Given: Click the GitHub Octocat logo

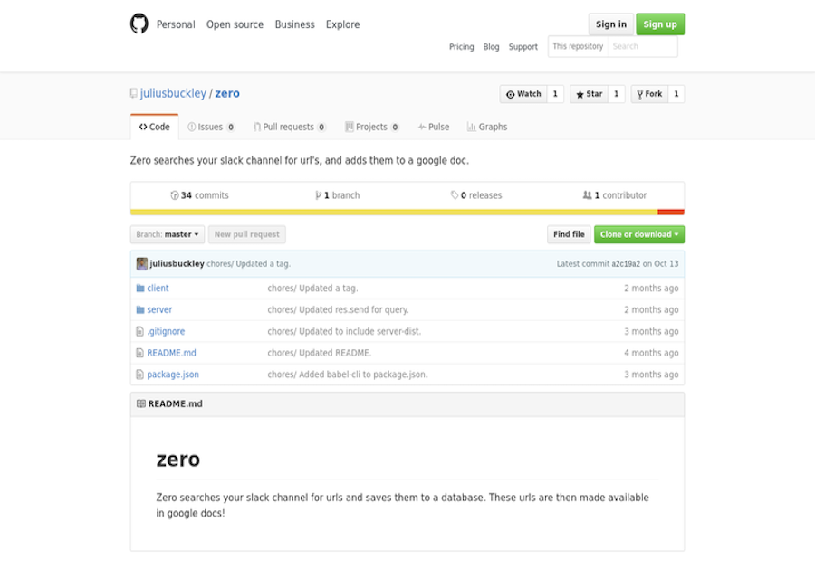Looking at the screenshot, I should click(x=139, y=24).
